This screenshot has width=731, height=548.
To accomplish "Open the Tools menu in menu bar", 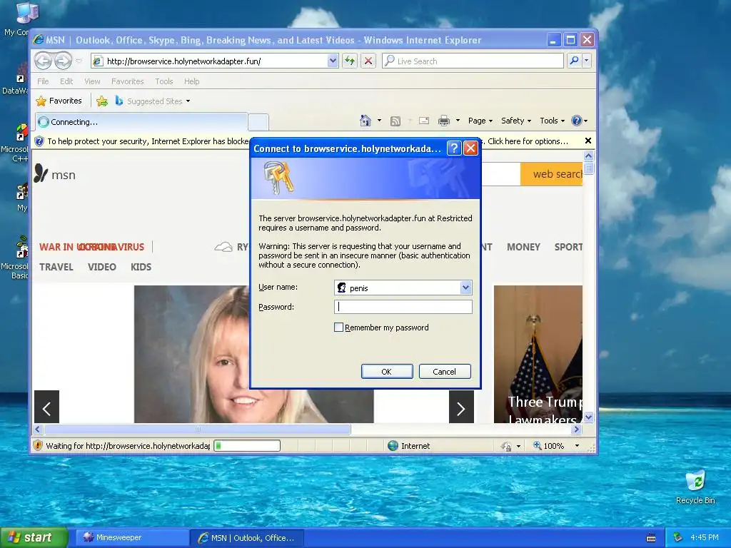I will [163, 81].
